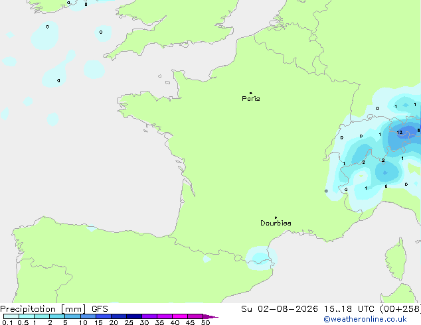This screenshot has height=325, width=421.
Task: Click the 5 legend scale label
Action: tap(65, 322)
